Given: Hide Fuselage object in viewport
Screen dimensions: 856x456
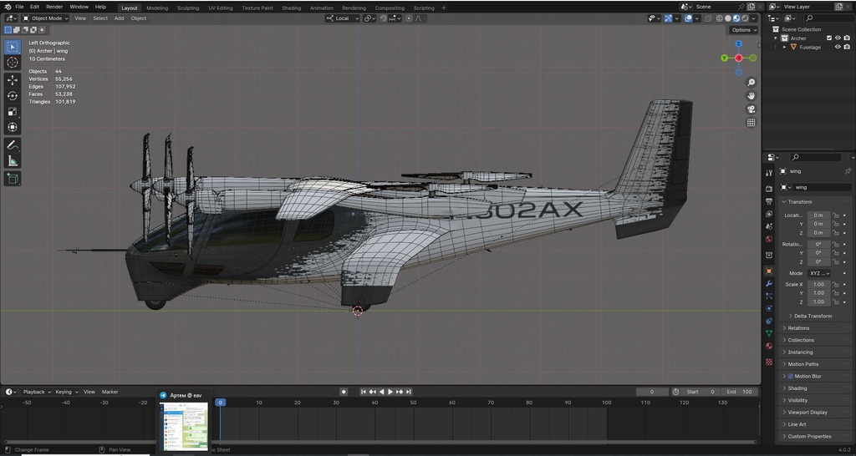Looking at the screenshot, I should point(838,47).
